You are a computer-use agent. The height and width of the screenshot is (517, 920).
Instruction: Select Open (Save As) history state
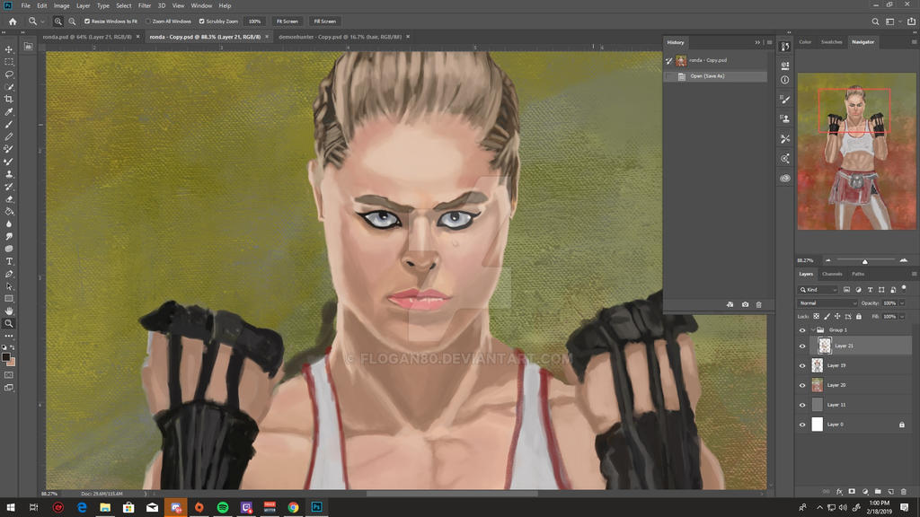coord(715,76)
